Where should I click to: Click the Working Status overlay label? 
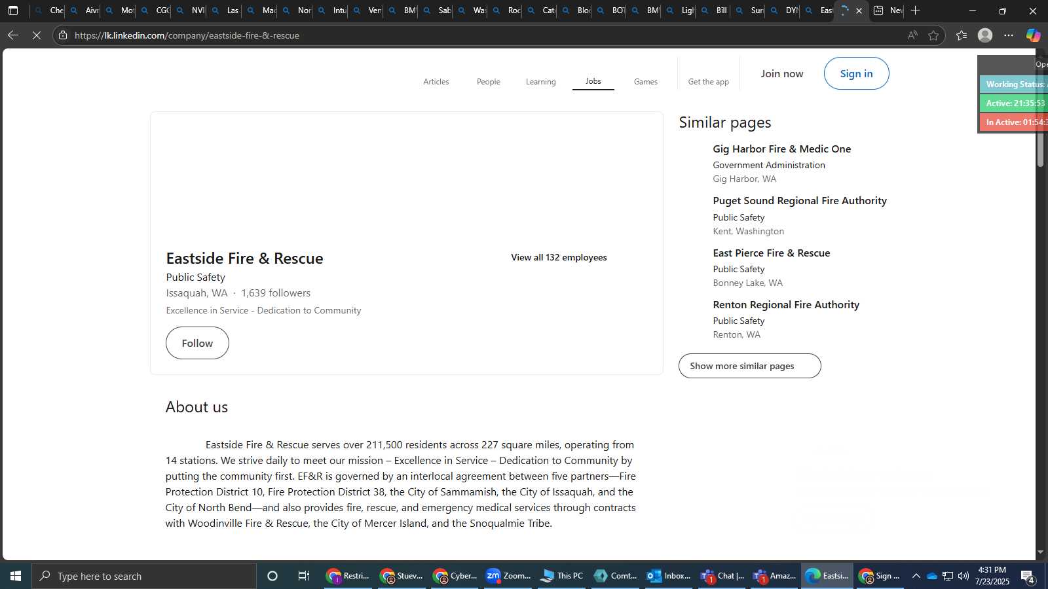pyautogui.click(x=1014, y=84)
